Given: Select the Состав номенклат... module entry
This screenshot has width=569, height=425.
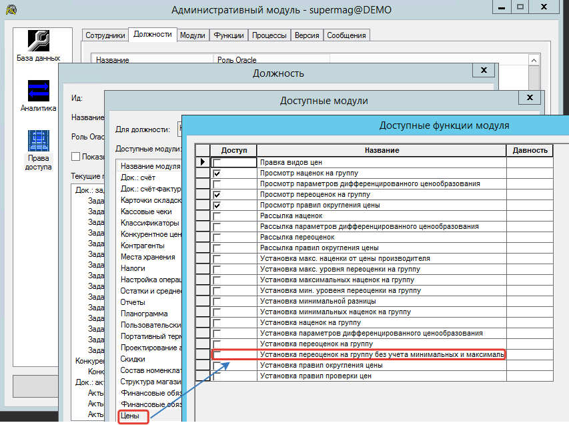Looking at the screenshot, I should (150, 370).
